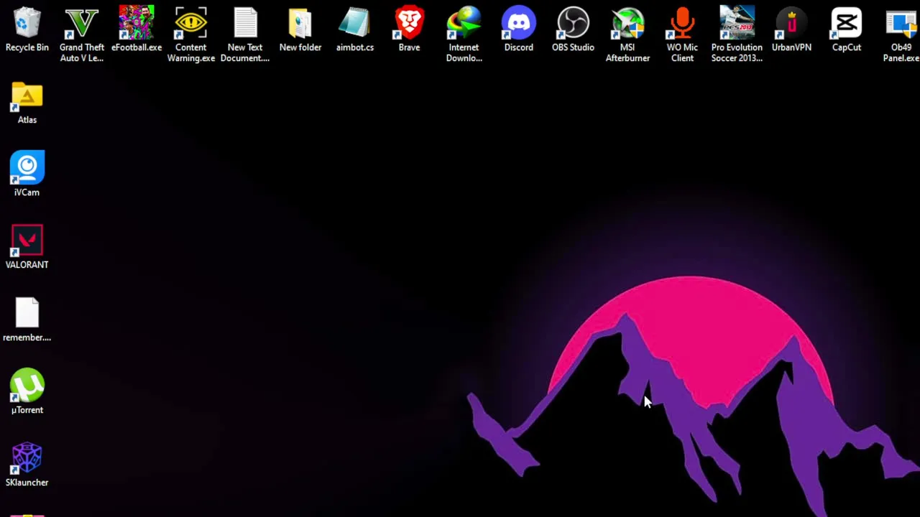Select the aimbot.cs file

click(x=355, y=29)
